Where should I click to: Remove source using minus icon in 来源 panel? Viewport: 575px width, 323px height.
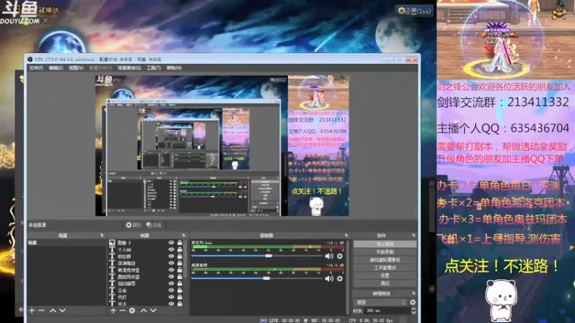(x=122, y=311)
